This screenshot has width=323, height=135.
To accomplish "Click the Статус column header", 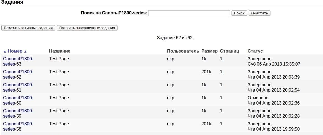I will pos(255,51).
